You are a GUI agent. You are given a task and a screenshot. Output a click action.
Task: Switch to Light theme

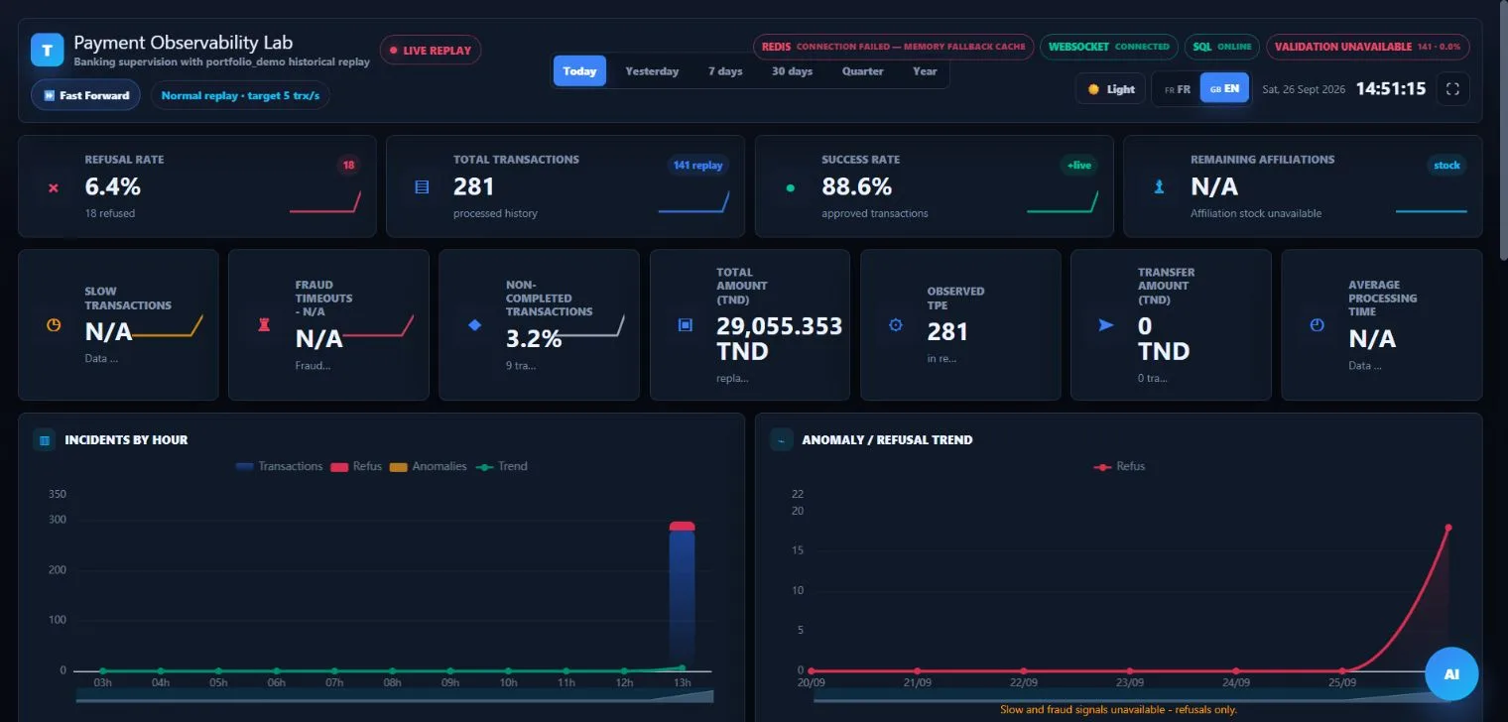tap(1111, 89)
